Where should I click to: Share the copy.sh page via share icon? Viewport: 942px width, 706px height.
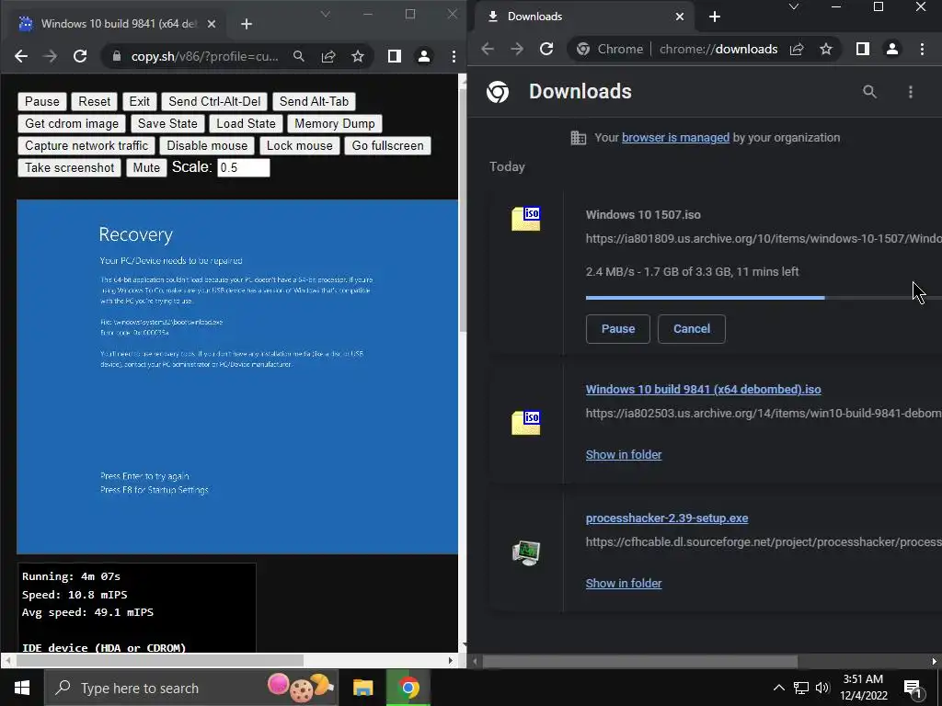[328, 56]
